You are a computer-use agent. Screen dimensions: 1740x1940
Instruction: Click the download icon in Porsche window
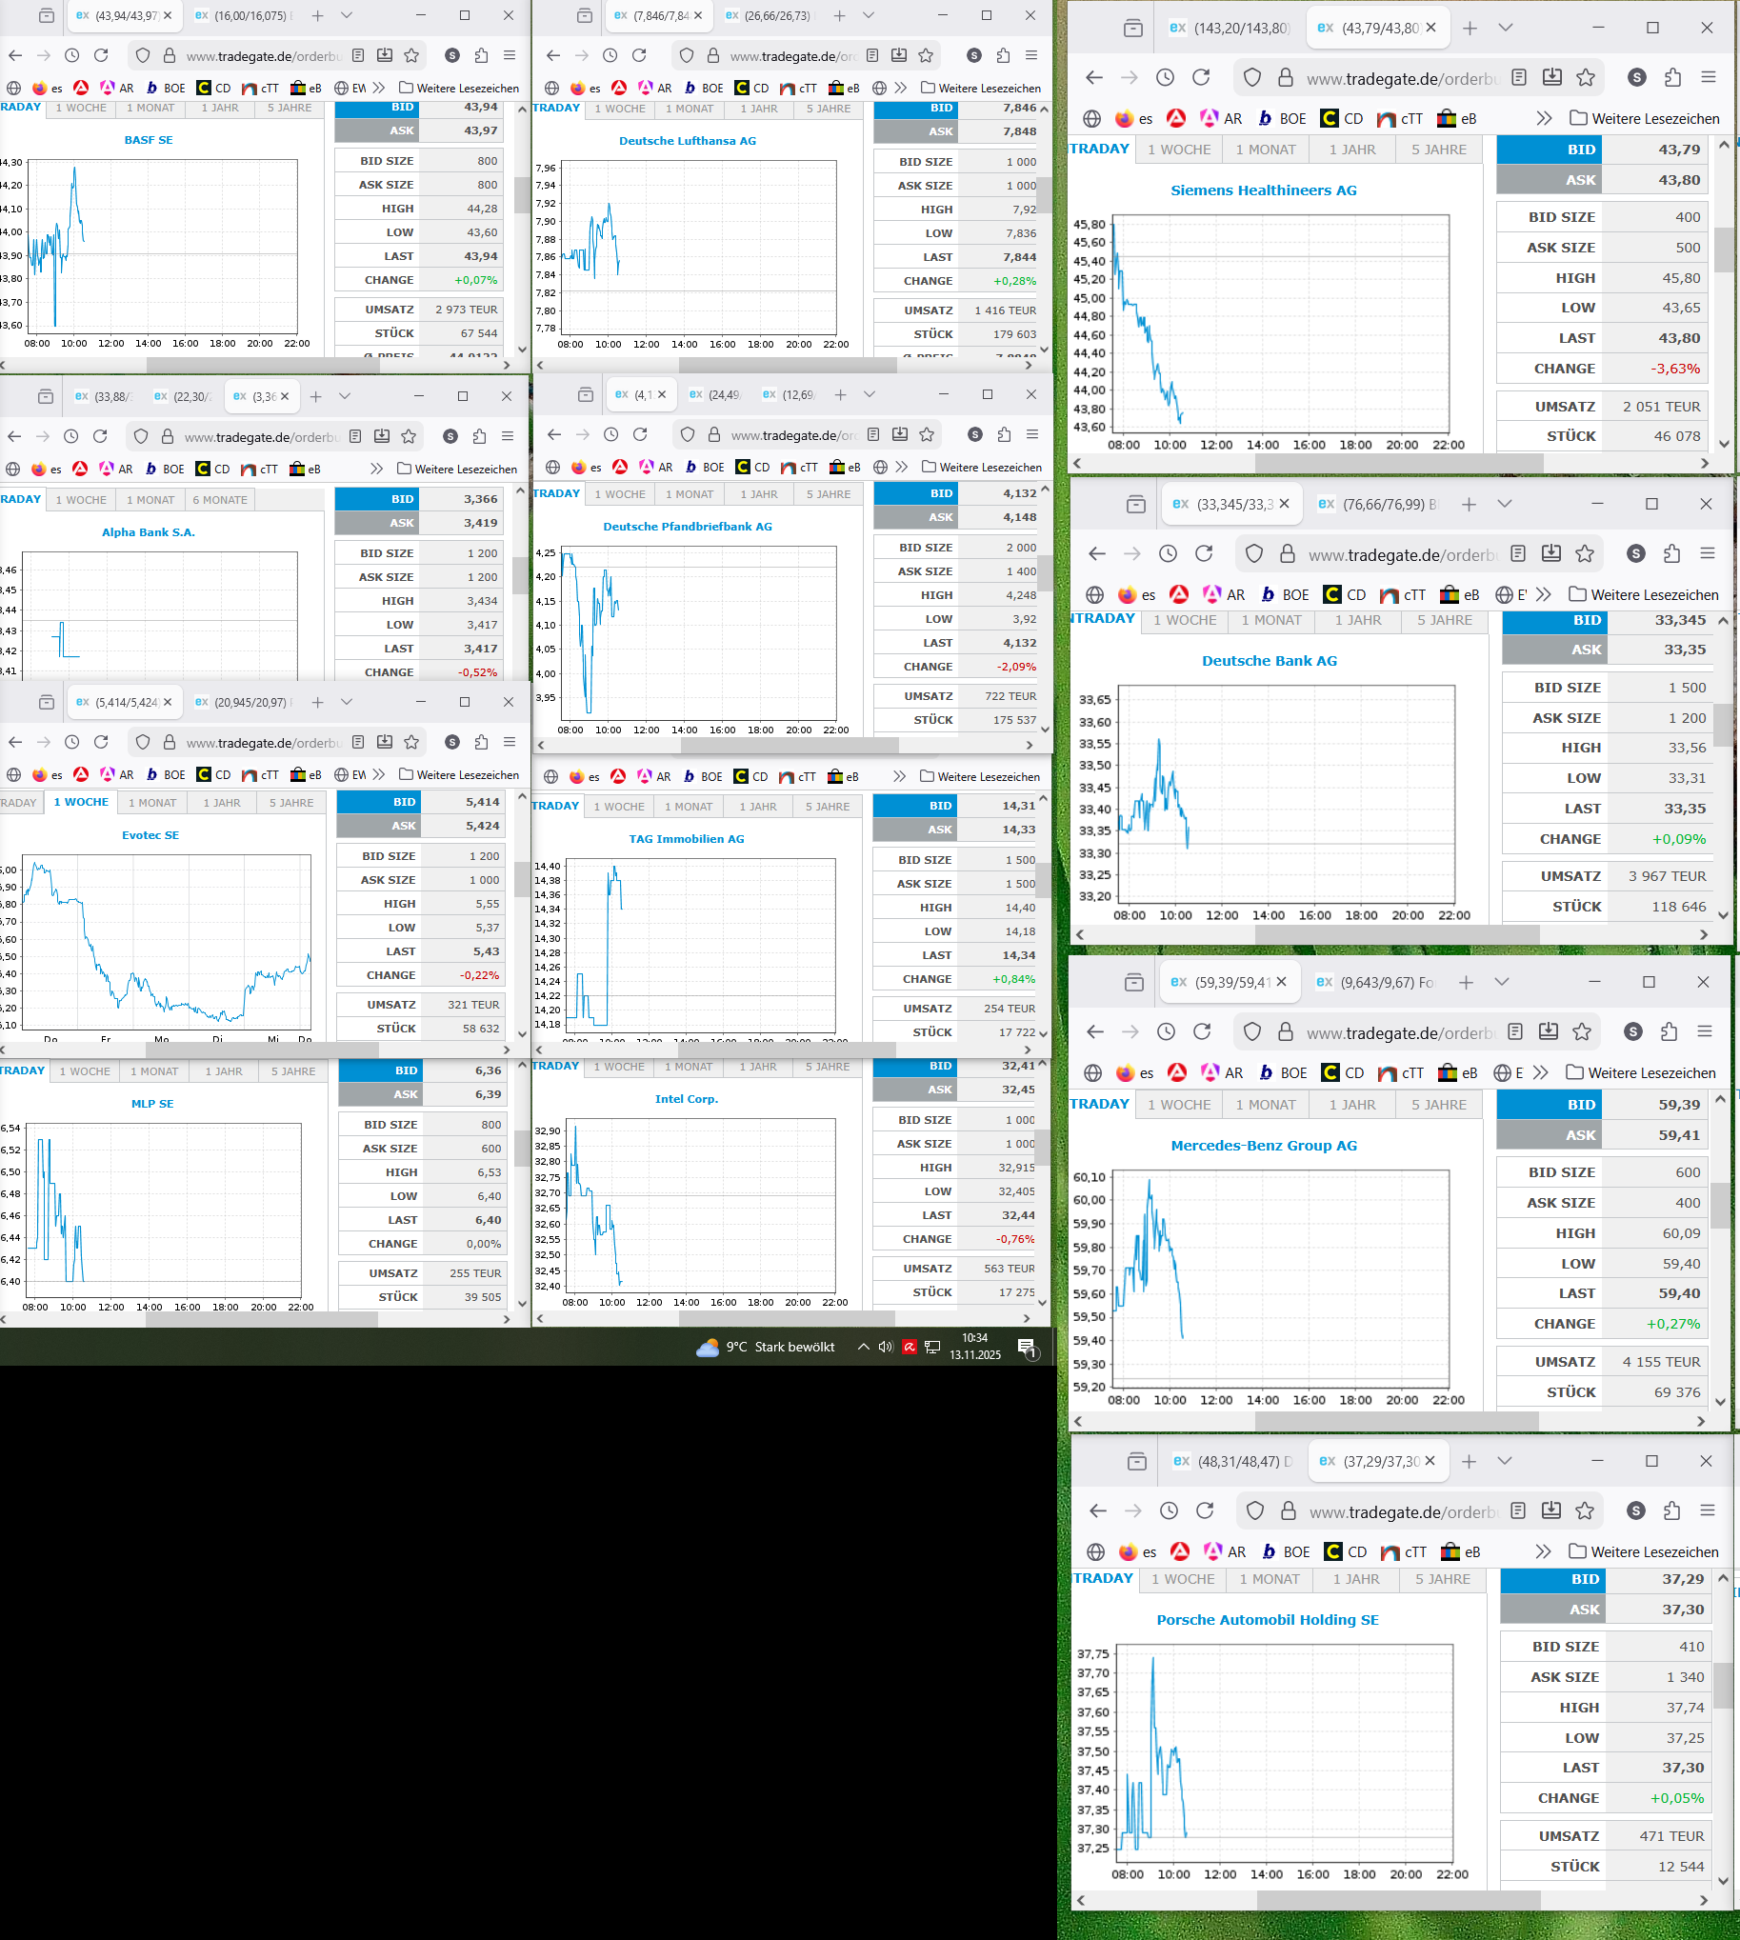[1550, 1510]
